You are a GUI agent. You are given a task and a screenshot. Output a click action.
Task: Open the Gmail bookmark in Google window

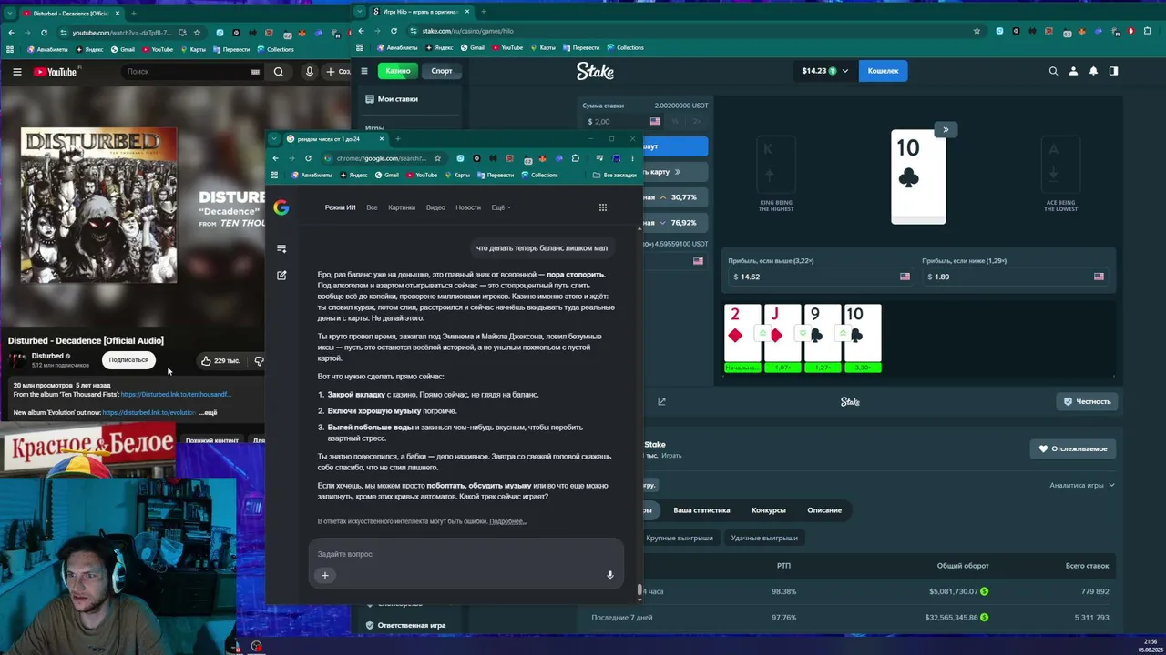point(387,175)
